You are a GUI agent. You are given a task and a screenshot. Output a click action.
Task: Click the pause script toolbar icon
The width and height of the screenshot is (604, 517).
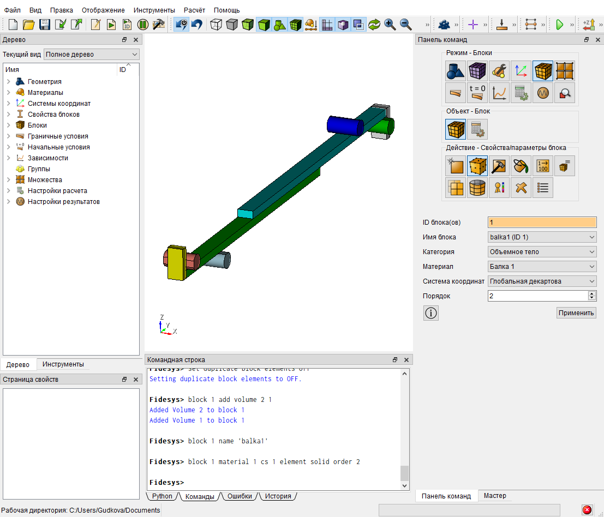[143, 25]
